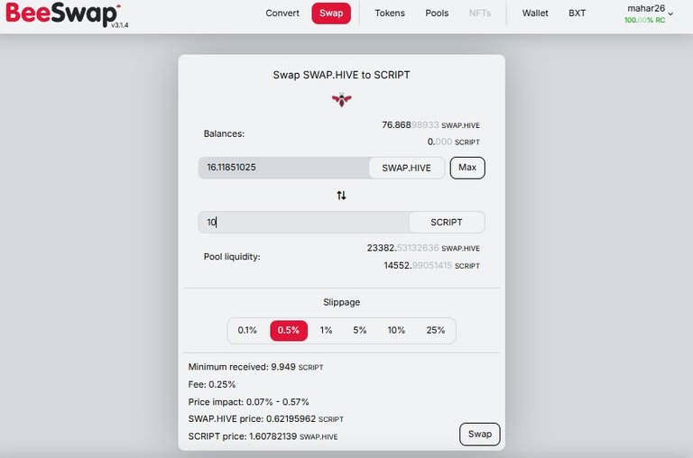Open the BXT page
Screen dimensions: 693x458
(577, 14)
